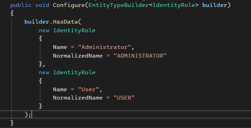The height and width of the screenshot is (128, 251).
Task: Click the public keyword
Action: 21,6
